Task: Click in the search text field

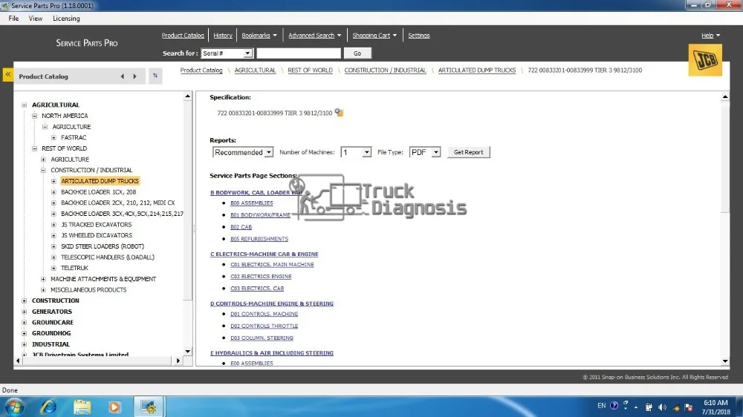Action: click(299, 53)
